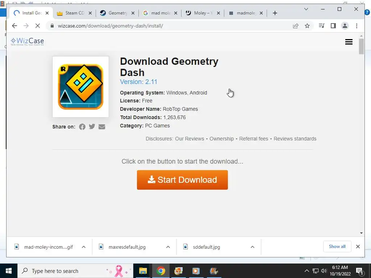The height and width of the screenshot is (278, 371).
Task: Show all downloads
Action: click(337, 246)
